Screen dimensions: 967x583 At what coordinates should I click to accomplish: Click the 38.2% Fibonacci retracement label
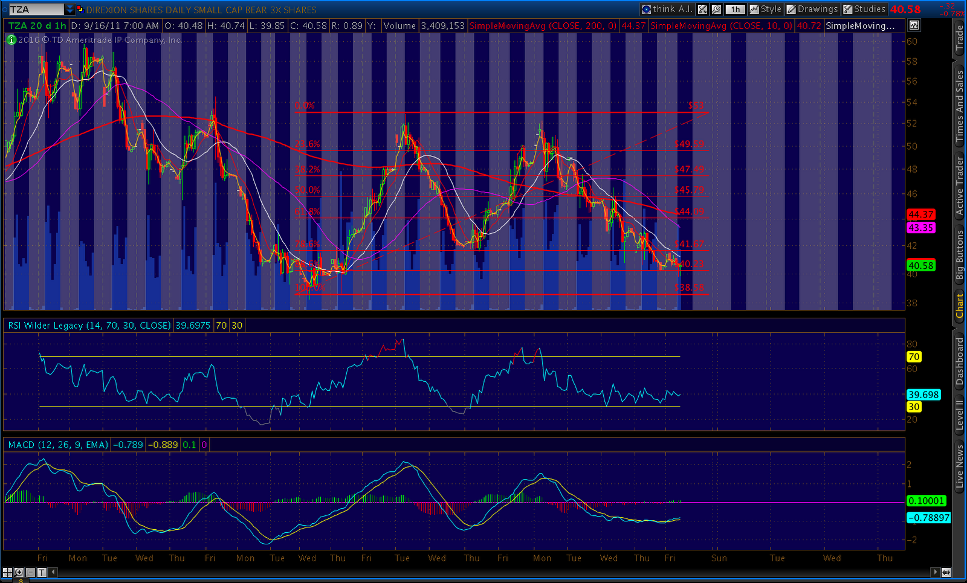click(x=308, y=169)
